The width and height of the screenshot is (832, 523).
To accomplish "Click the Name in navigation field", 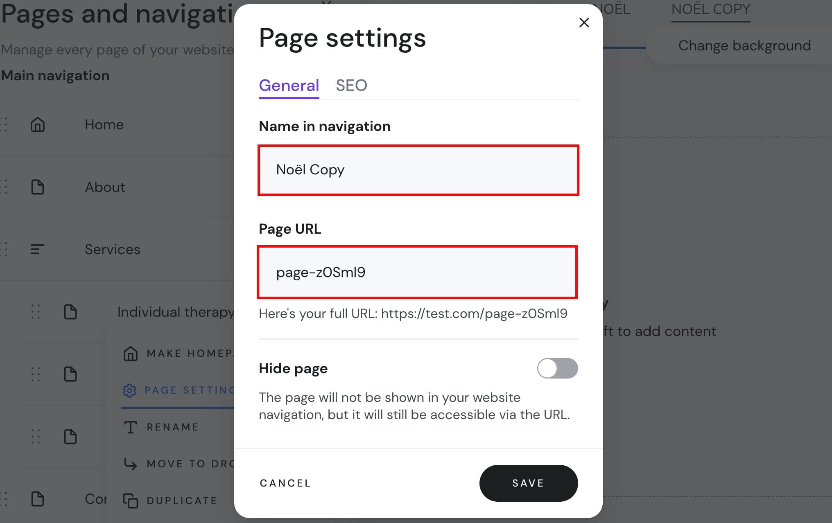I will pyautogui.click(x=418, y=170).
